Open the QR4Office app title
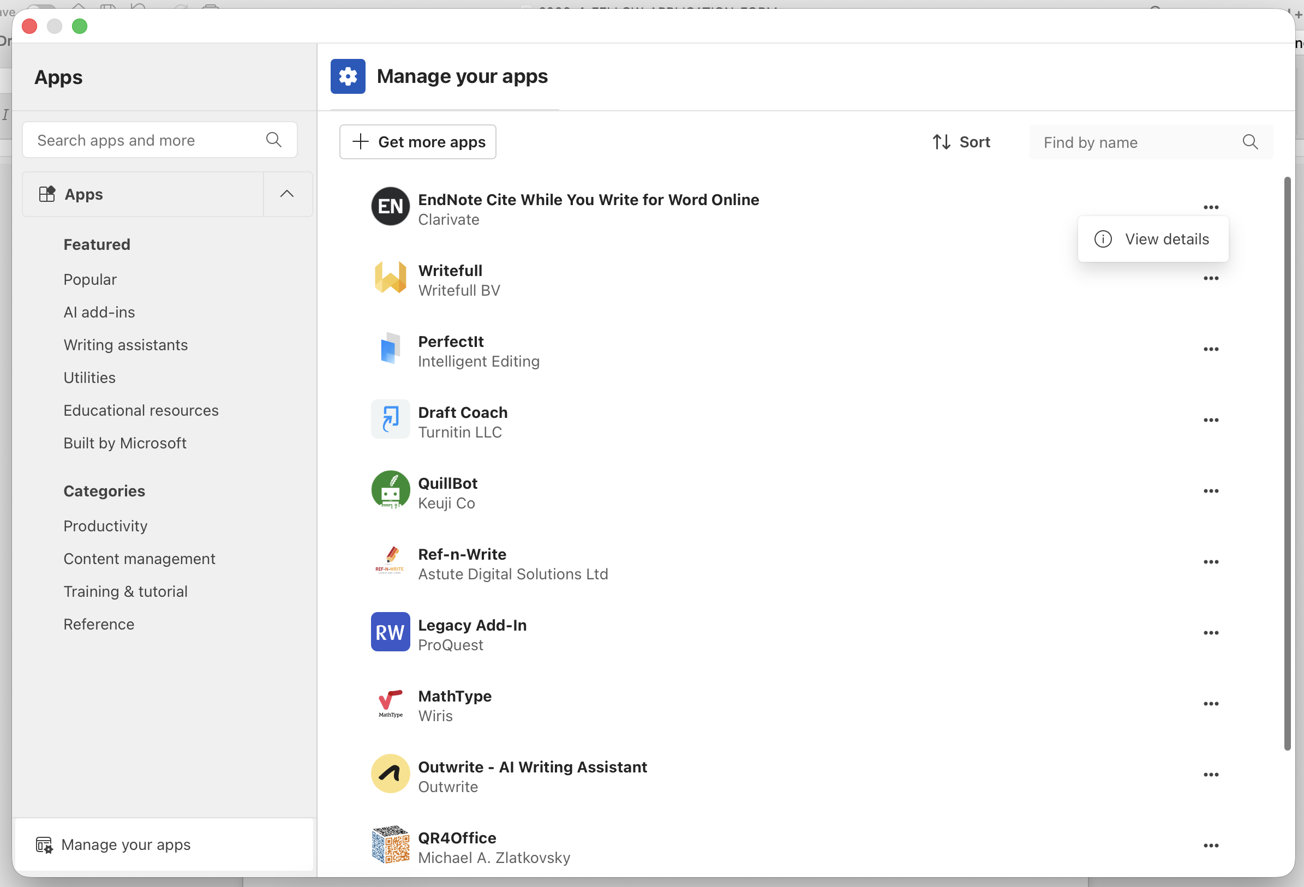 coord(457,837)
